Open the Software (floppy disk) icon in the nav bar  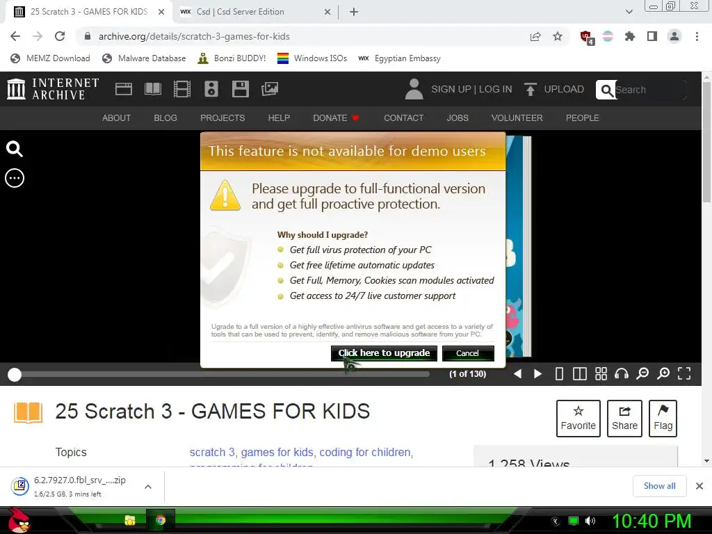click(x=240, y=89)
